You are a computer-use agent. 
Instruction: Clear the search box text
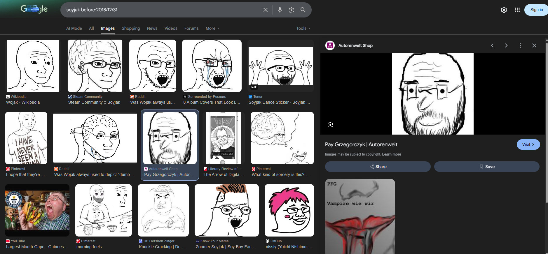[266, 10]
